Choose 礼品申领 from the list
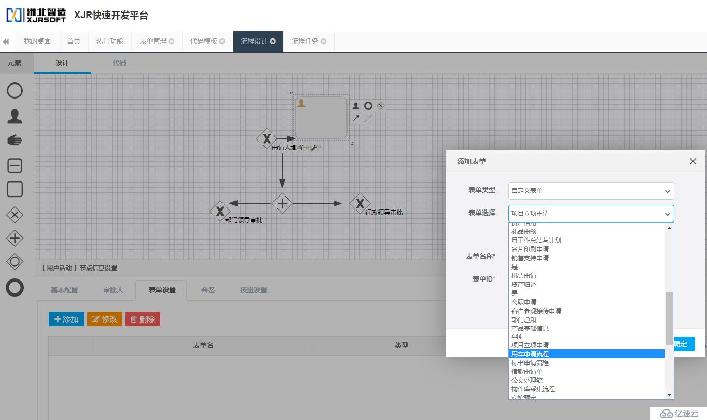Screen dimensions: 707x420 [587, 232]
